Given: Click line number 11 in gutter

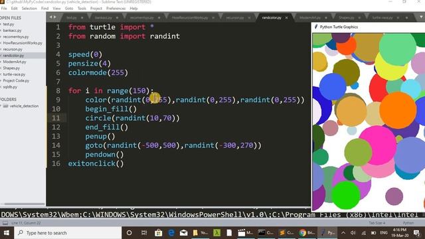Looking at the screenshot, I should [56, 118].
